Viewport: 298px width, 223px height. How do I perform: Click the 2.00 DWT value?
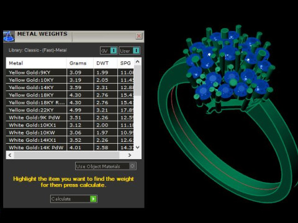tap(102, 125)
